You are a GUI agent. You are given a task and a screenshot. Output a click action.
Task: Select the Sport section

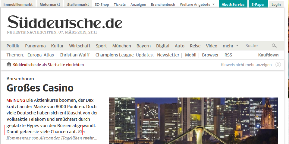click(x=101, y=46)
